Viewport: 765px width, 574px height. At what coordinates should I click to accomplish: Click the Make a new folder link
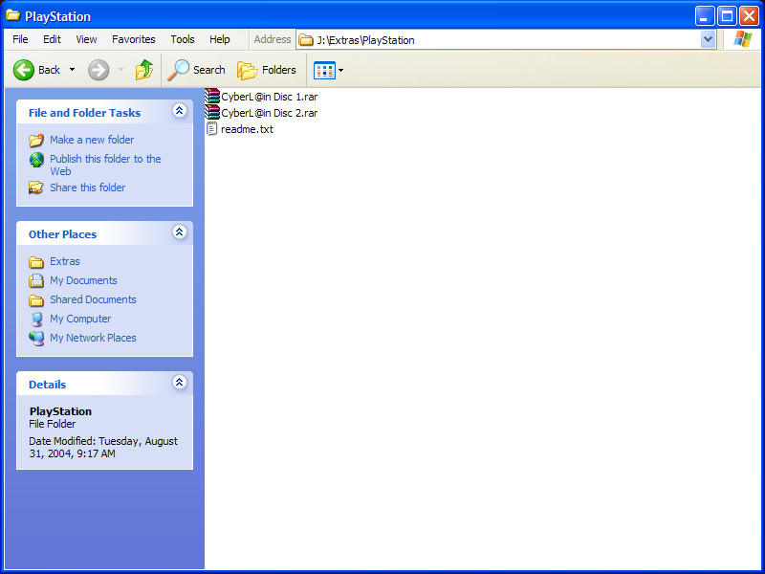point(92,140)
